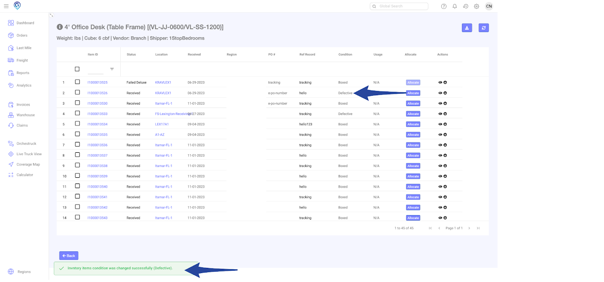Check the box for item I1000013530
The width and height of the screenshot is (604, 282).
(77, 103)
